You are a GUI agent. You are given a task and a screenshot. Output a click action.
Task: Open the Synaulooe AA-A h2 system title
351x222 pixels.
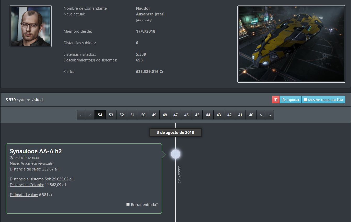pyautogui.click(x=36, y=151)
